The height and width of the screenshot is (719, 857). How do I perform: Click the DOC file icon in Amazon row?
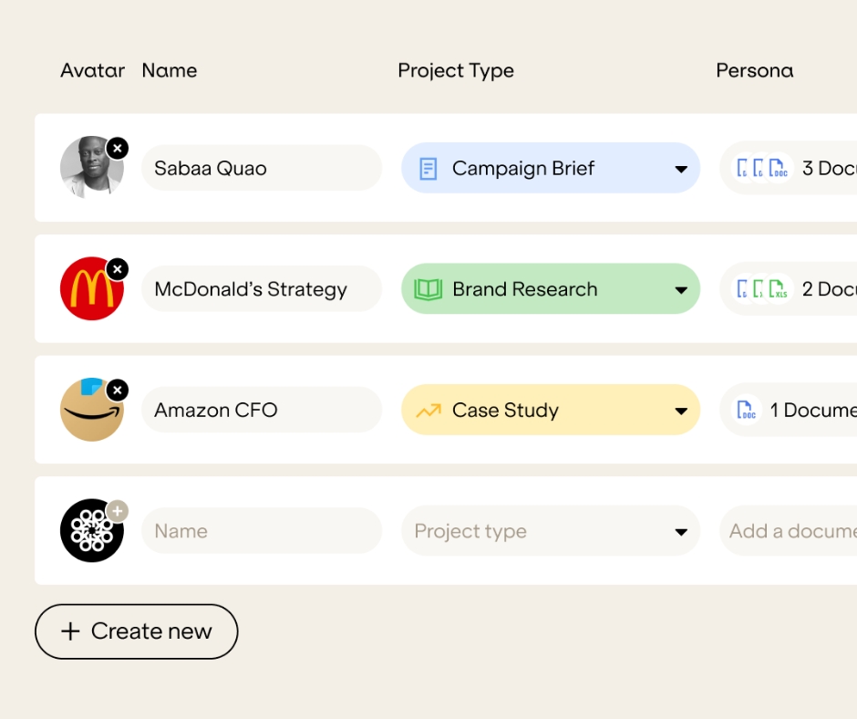pyautogui.click(x=747, y=411)
